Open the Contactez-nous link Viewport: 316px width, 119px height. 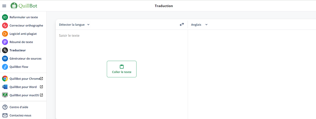(23, 115)
